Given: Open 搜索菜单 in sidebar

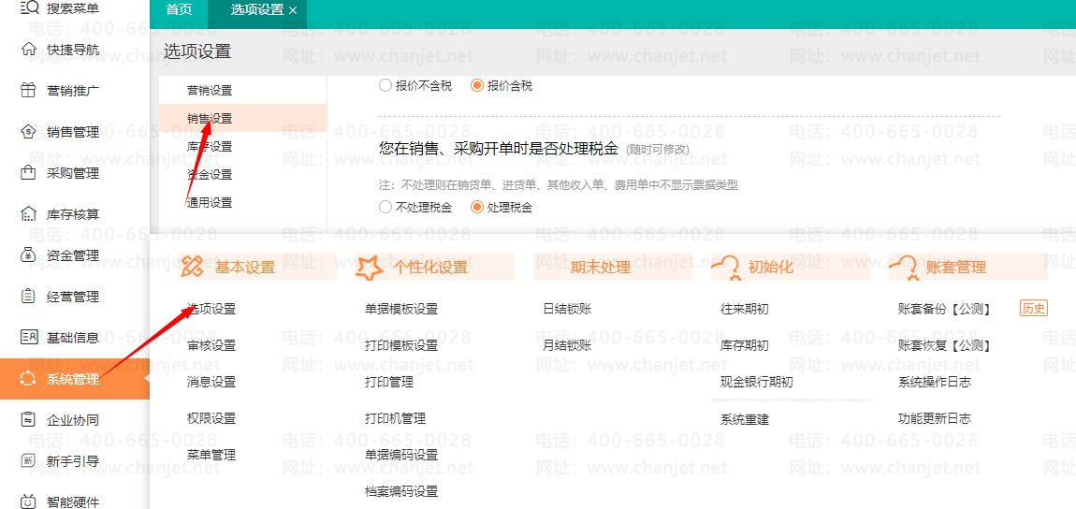Looking at the screenshot, I should (73, 9).
